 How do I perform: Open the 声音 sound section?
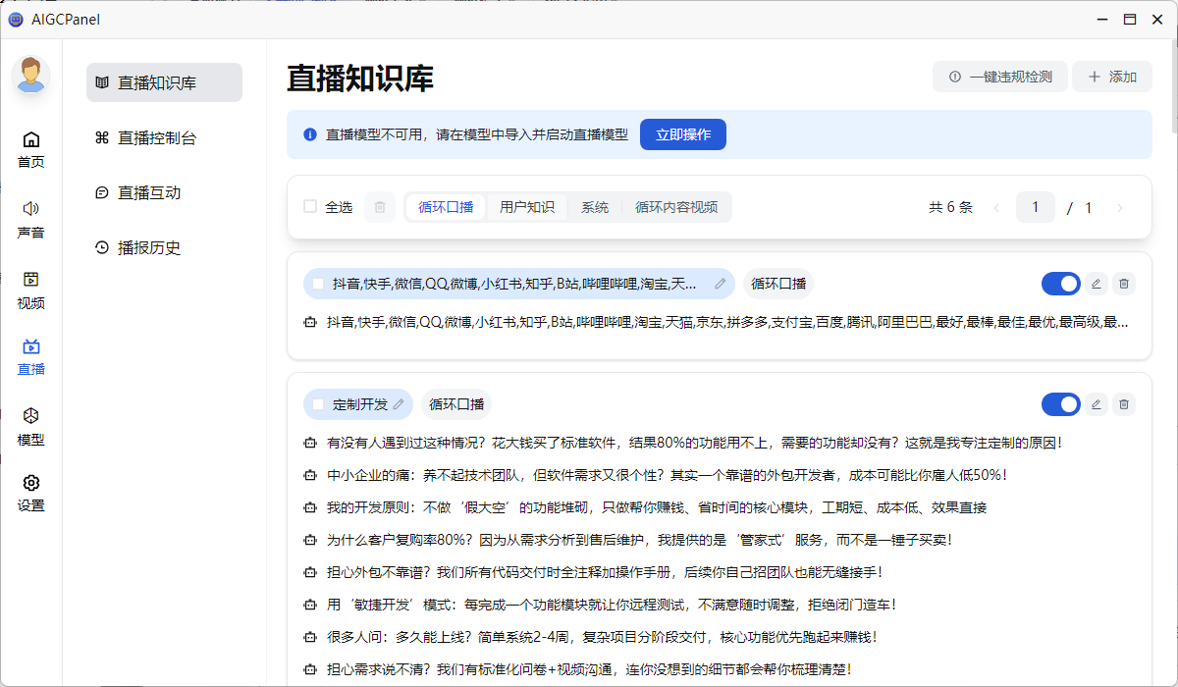(31, 220)
